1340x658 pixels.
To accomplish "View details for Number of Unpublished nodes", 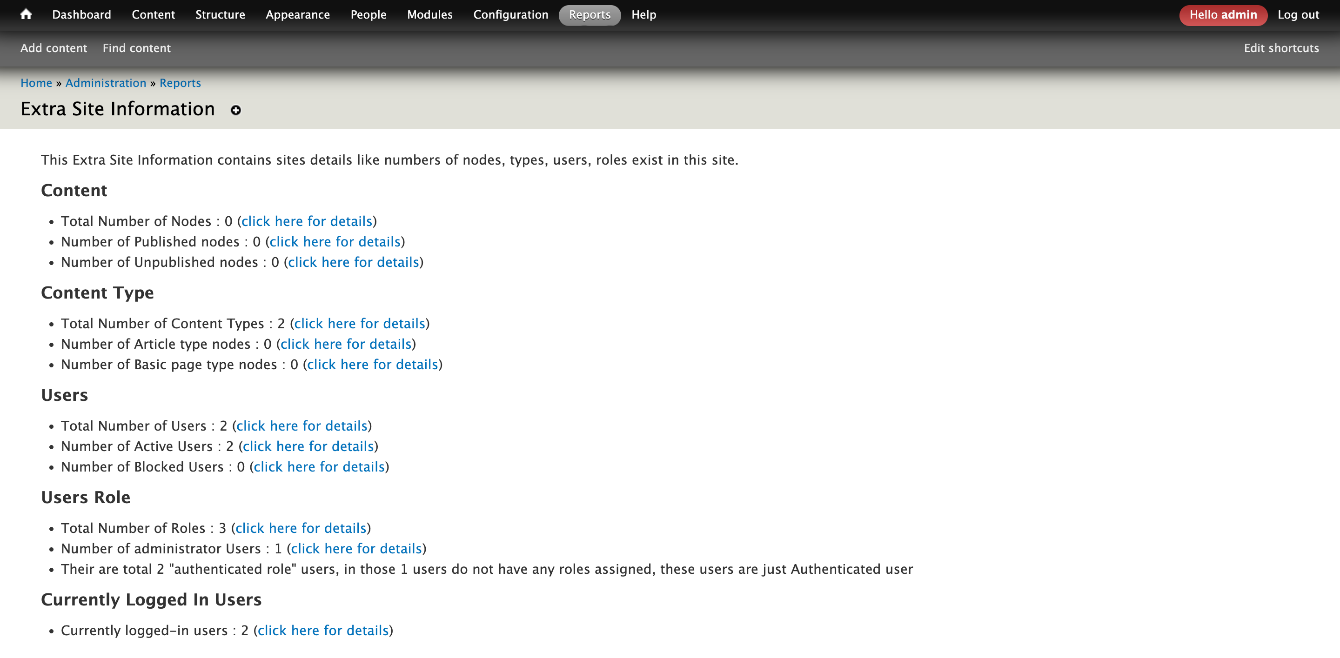I will [353, 262].
